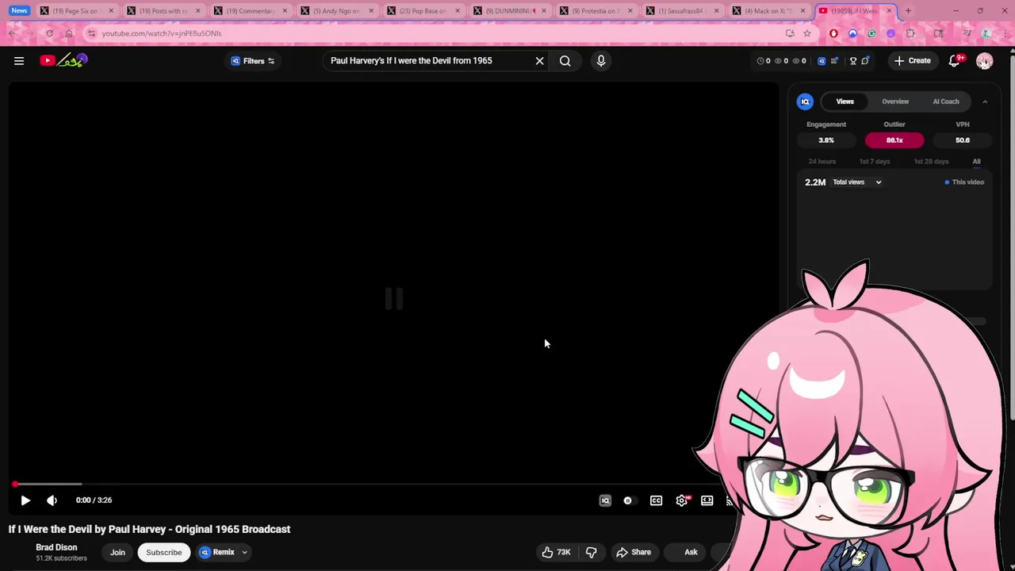Viewport: 1015px width, 571px height.
Task: Click the News bookmark chip
Action: pyautogui.click(x=19, y=11)
